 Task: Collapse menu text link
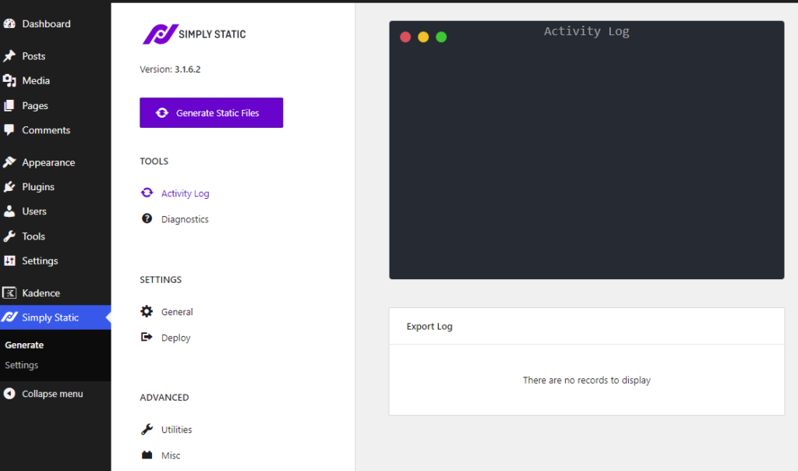(x=52, y=394)
